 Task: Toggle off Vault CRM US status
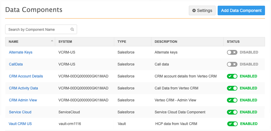(232, 124)
